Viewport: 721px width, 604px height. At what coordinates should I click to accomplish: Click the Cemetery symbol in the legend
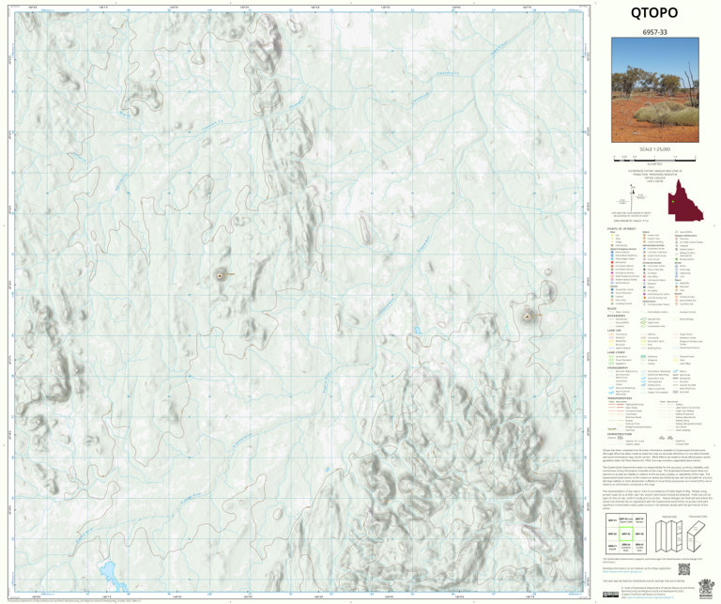pyautogui.click(x=644, y=272)
